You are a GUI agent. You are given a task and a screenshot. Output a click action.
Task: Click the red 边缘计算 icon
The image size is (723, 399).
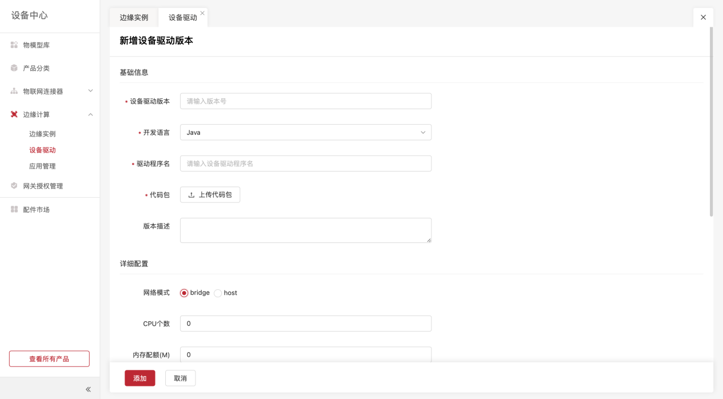[14, 114]
